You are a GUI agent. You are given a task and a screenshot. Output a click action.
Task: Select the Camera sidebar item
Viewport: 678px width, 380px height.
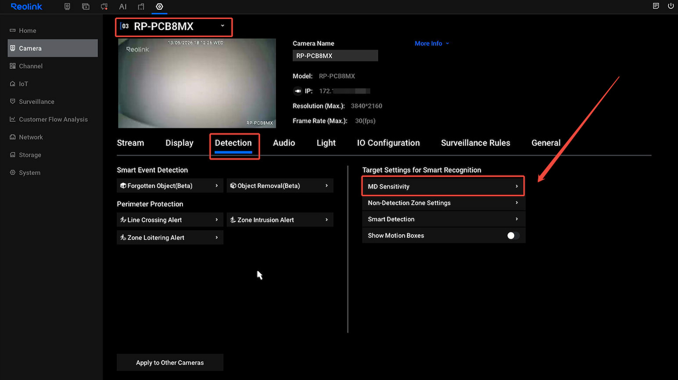(53, 48)
